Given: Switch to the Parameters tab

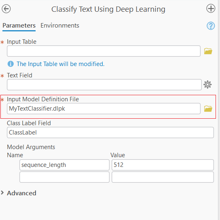Looking at the screenshot, I should pos(19,26).
